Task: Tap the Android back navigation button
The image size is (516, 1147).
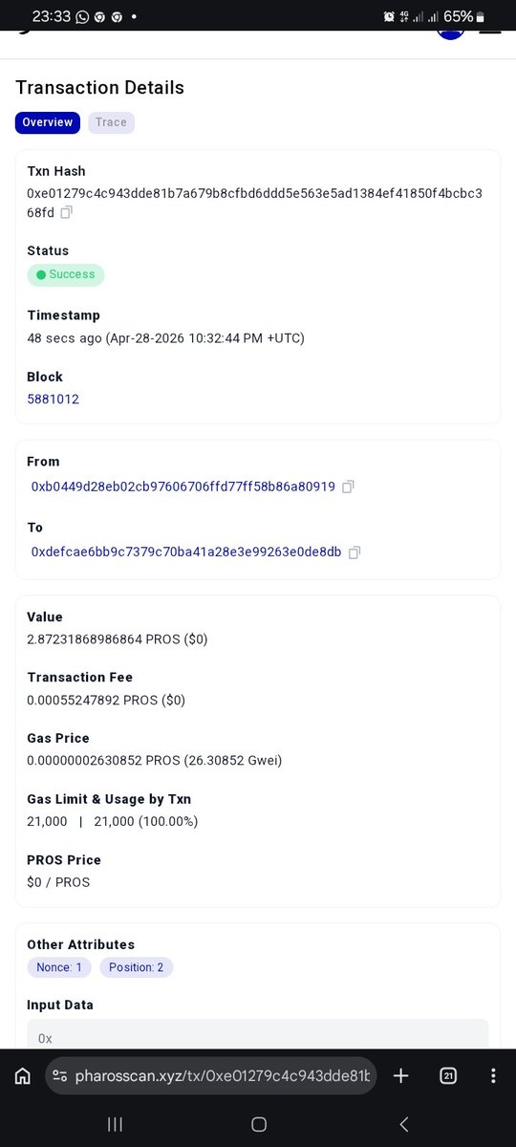Action: pos(403,1125)
